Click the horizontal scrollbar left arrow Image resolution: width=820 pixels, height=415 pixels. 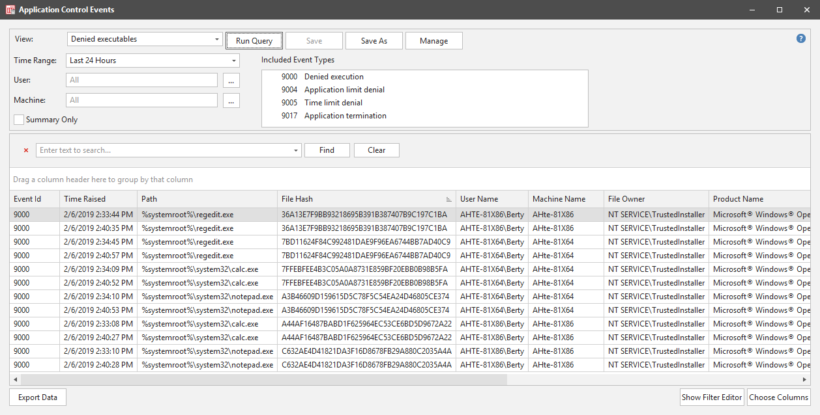[16, 379]
